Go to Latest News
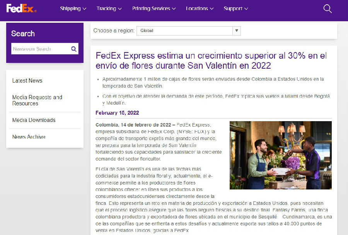The height and width of the screenshot is (235, 348). (27, 81)
